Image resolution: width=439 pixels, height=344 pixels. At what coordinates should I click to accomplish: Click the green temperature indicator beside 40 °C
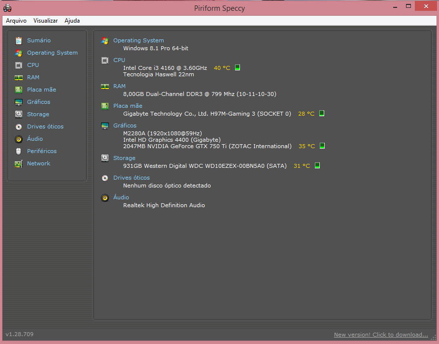[237, 67]
